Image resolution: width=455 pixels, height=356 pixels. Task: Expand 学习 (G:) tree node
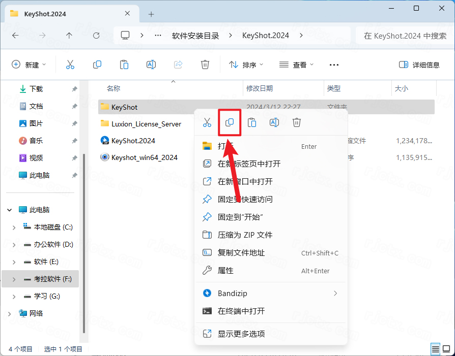point(14,297)
